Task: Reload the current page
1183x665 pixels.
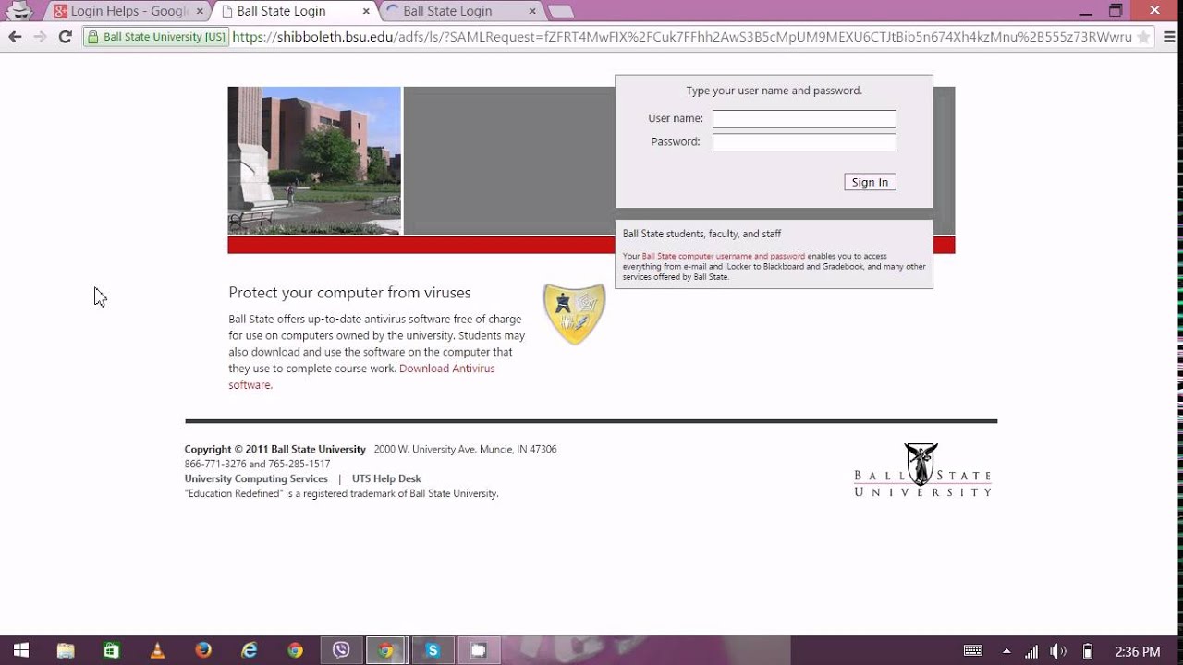Action: [x=65, y=37]
